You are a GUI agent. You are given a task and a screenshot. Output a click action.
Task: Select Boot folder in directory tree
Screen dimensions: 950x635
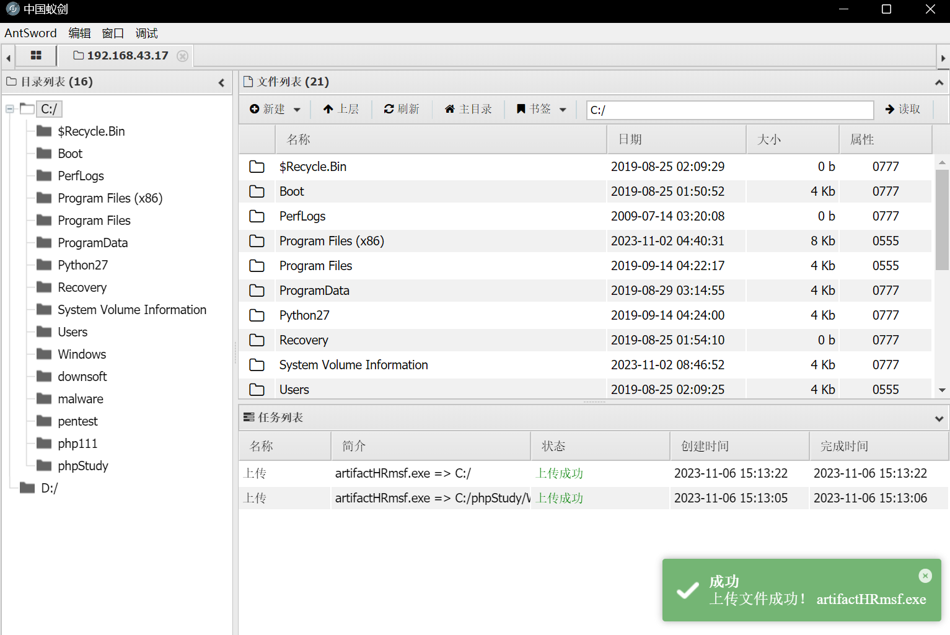pyautogui.click(x=70, y=154)
